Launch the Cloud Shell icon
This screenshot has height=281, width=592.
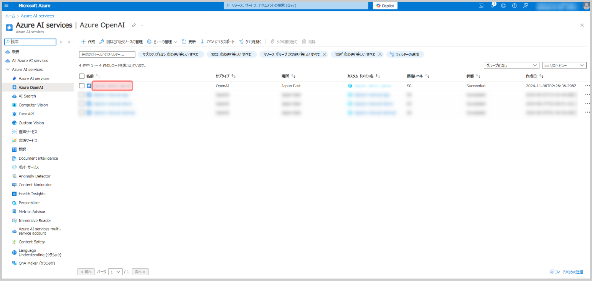pyautogui.click(x=481, y=6)
